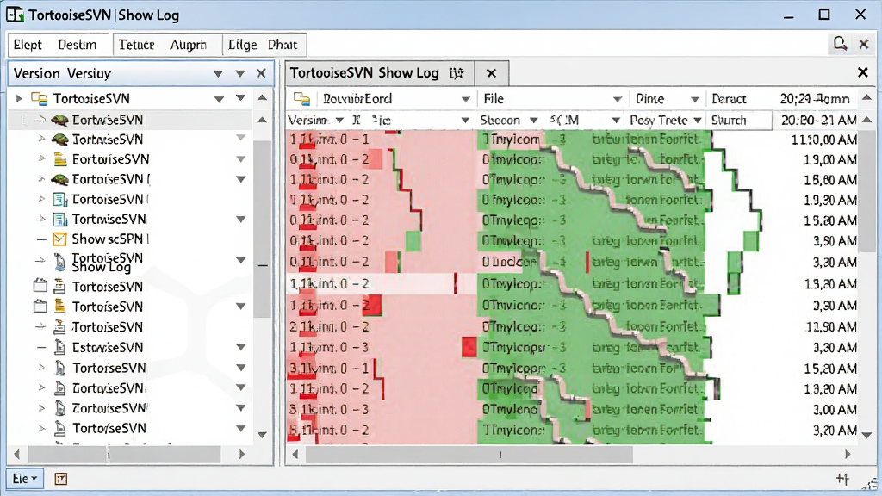
Task: Select the log row timed 3,90 AM
Action: tap(572, 241)
